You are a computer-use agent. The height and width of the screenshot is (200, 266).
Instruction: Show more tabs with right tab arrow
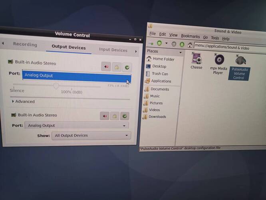pos(136,51)
